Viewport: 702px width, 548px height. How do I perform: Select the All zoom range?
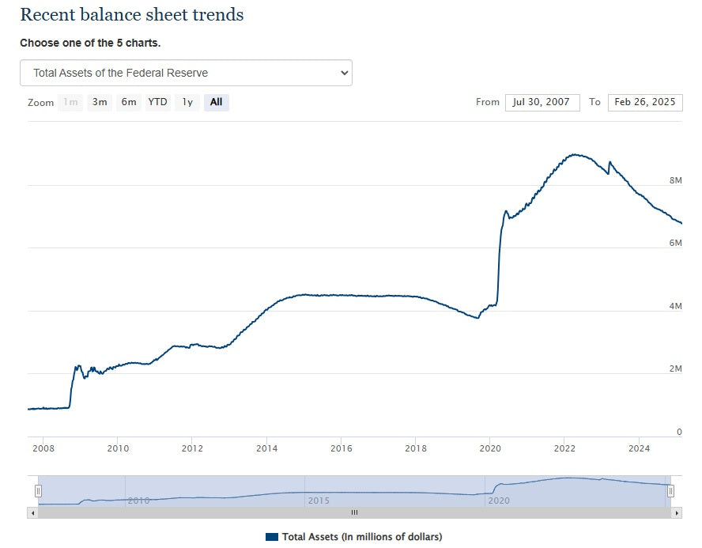tap(216, 102)
